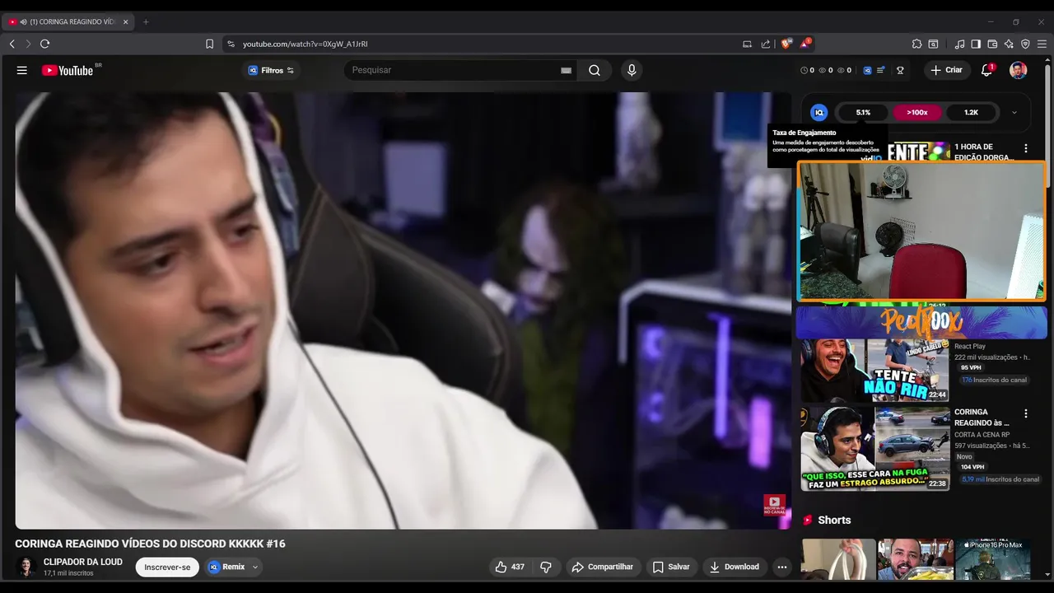
Task: Click the video title CORINGA REAGINDO VÍDEOS
Action: [150, 544]
